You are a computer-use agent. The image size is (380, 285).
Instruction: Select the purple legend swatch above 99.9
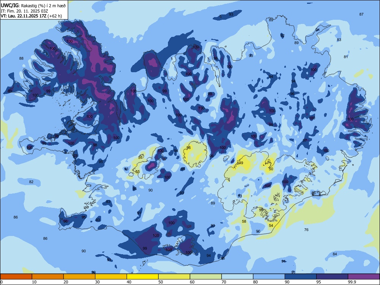point(364,277)
